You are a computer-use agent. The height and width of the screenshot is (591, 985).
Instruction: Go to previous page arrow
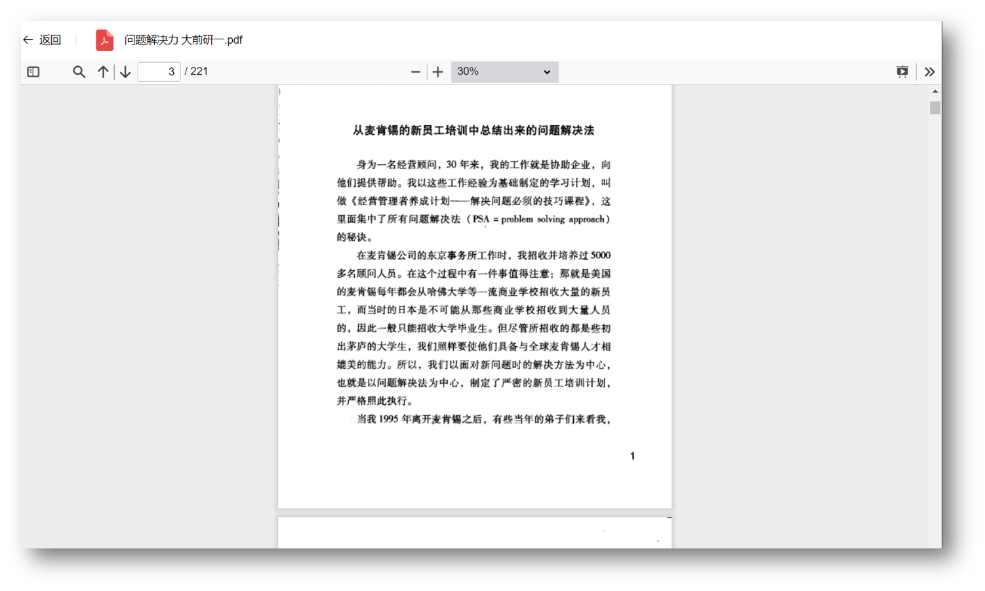pos(103,72)
